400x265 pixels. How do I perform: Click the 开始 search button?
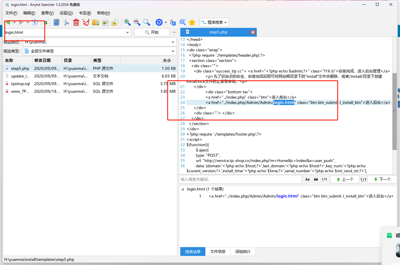coord(152,32)
